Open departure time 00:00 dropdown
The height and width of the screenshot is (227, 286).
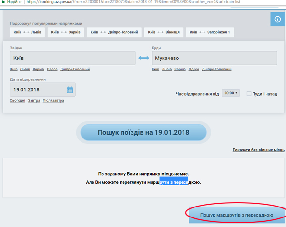point(231,93)
